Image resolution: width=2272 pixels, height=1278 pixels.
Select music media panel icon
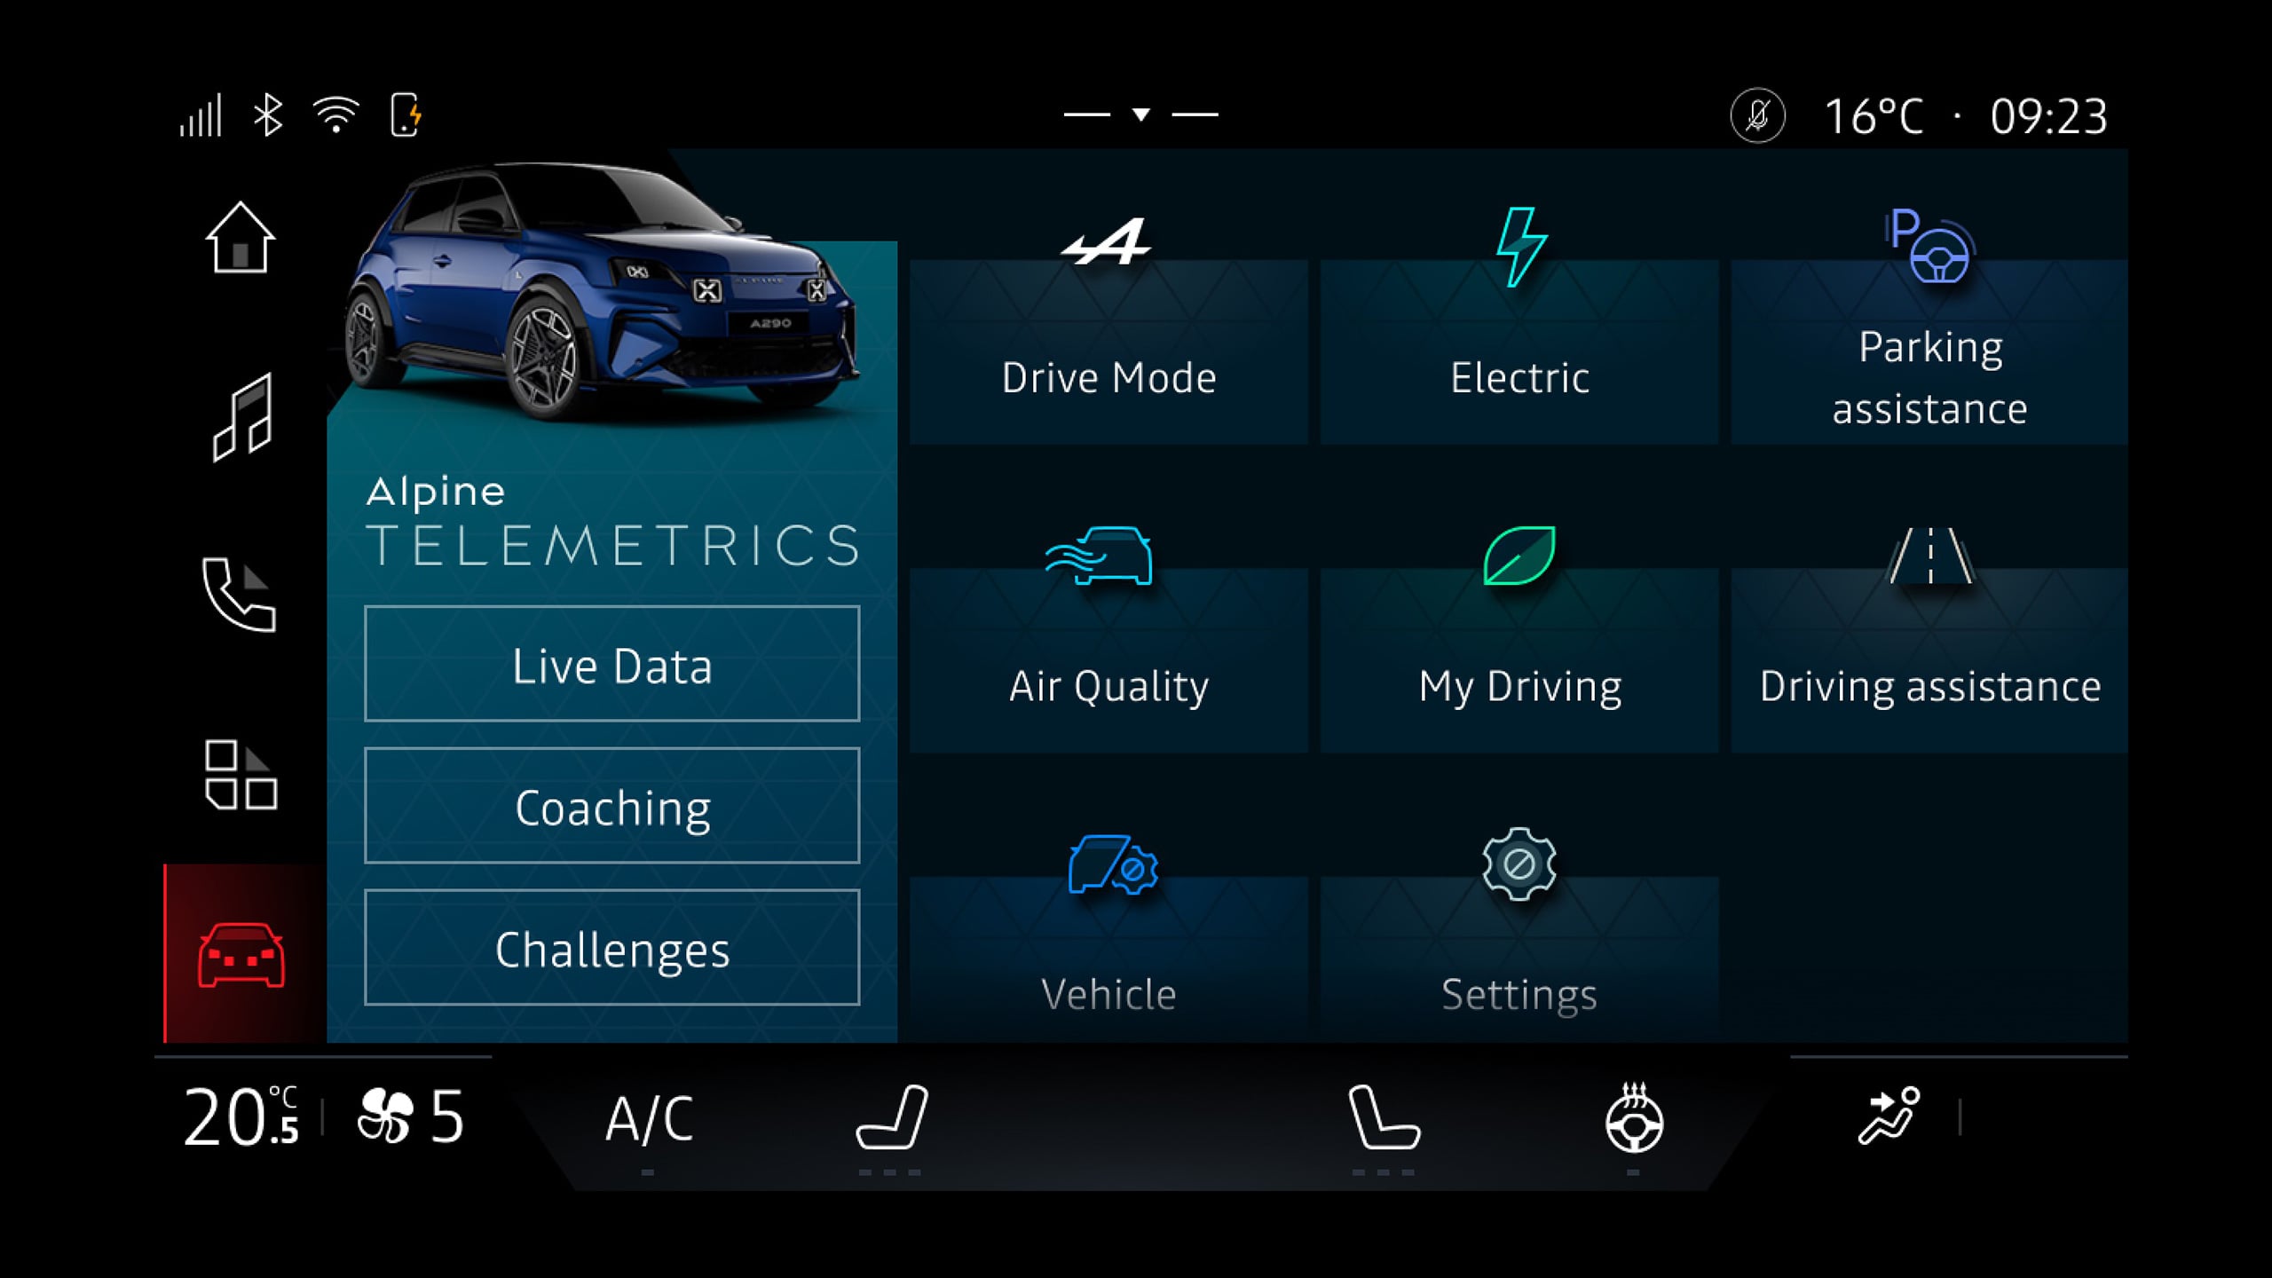pos(242,422)
